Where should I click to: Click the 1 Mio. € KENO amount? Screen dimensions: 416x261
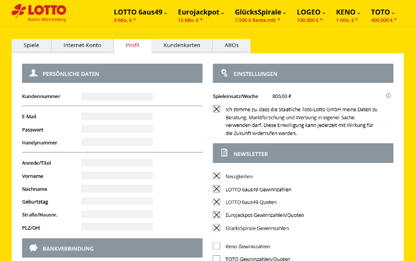tap(347, 20)
